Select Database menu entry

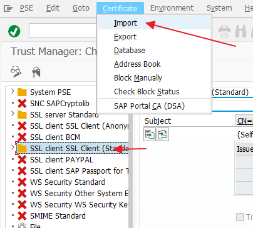point(154,51)
